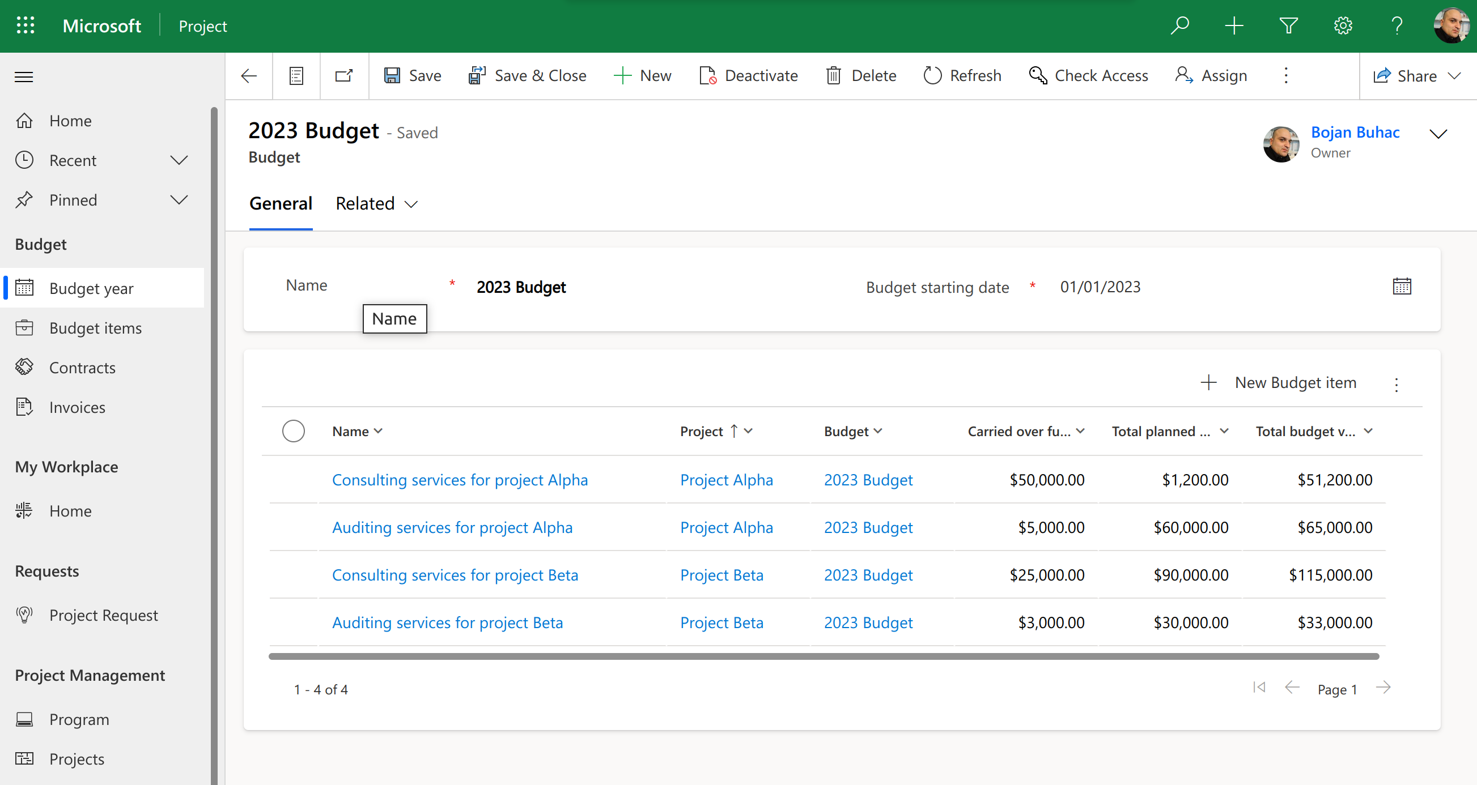Image resolution: width=1477 pixels, height=785 pixels.
Task: Click the open in new window icon
Action: pos(344,76)
